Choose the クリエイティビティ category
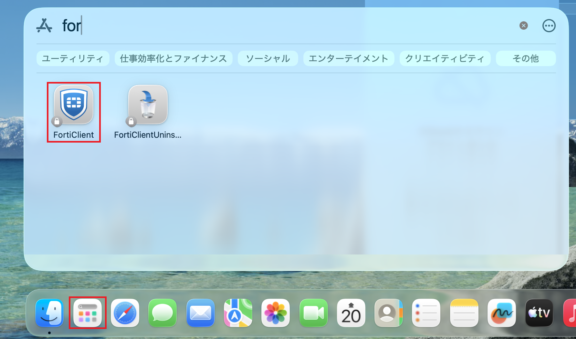 (445, 58)
